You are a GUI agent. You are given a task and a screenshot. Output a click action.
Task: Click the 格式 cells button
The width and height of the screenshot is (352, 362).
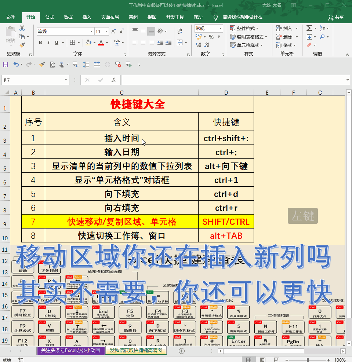coord(284,45)
